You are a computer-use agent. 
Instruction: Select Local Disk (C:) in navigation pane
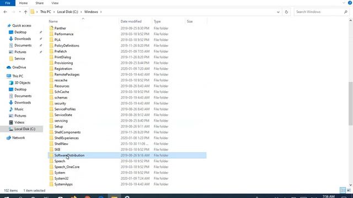[25, 129]
